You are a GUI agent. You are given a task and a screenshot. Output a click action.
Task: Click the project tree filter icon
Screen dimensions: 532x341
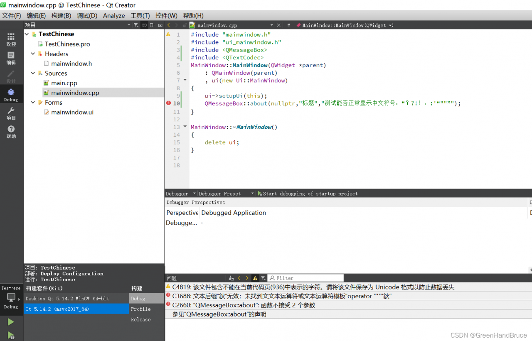pyautogui.click(x=136, y=25)
